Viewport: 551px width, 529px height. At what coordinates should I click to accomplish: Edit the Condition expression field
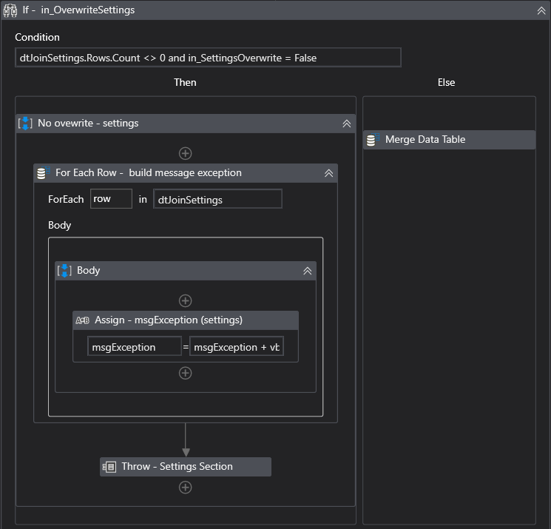click(x=208, y=58)
